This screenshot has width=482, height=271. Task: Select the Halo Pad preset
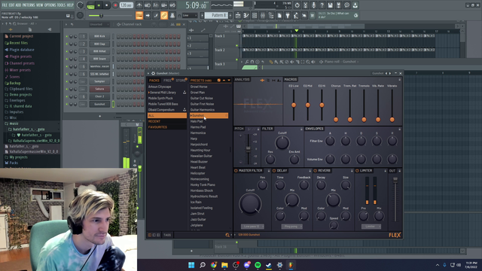(197, 121)
